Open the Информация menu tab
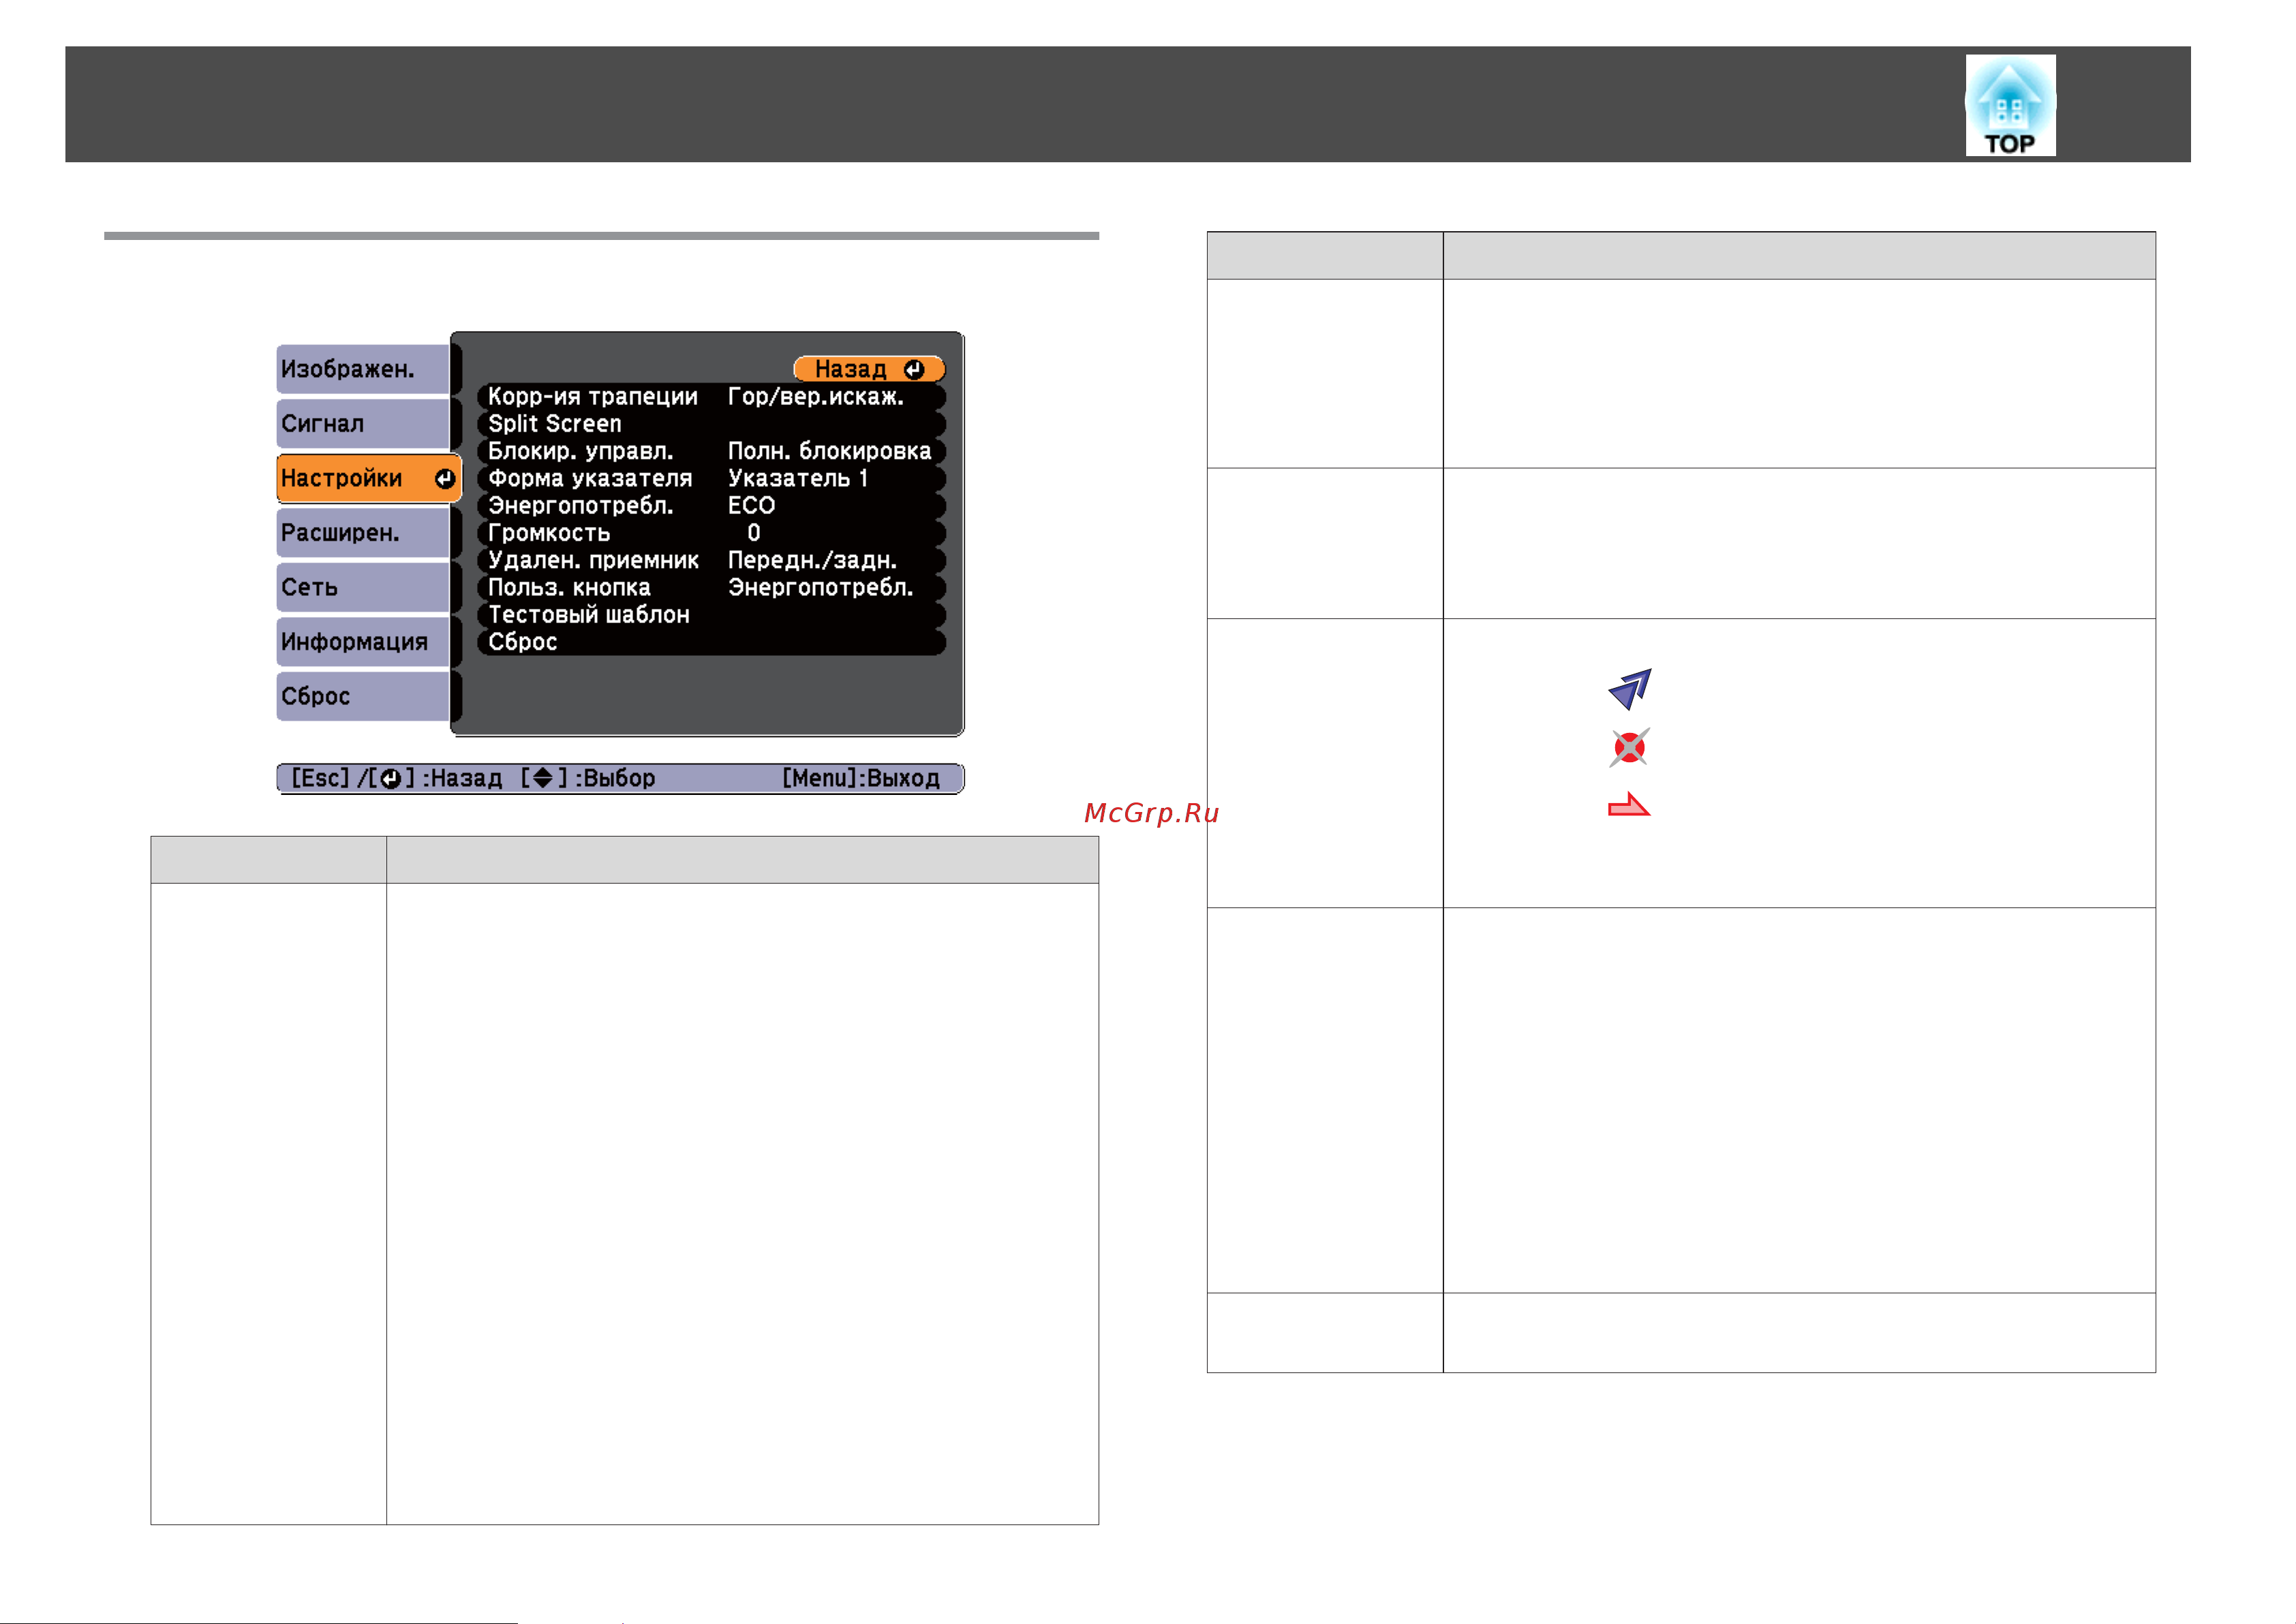The width and height of the screenshot is (2296, 1624). [364, 642]
